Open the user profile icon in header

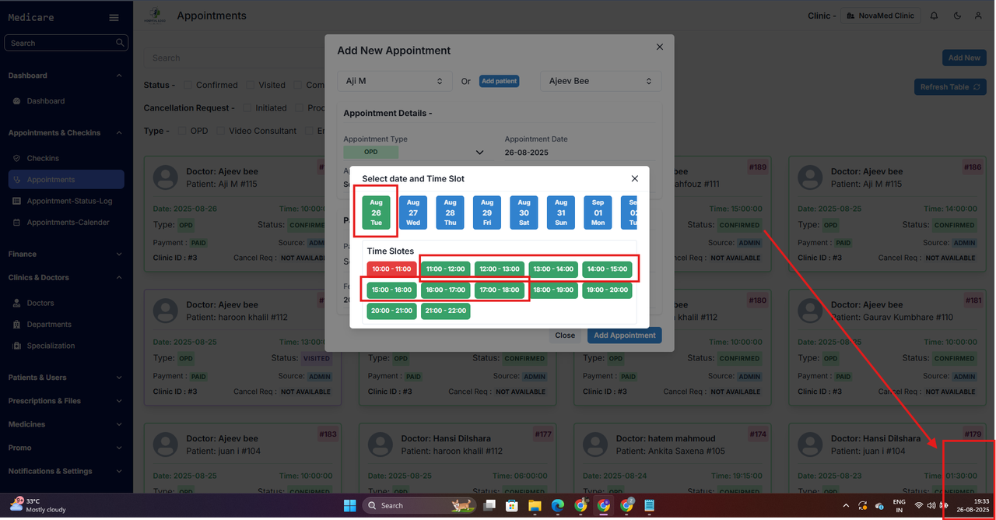click(x=979, y=16)
